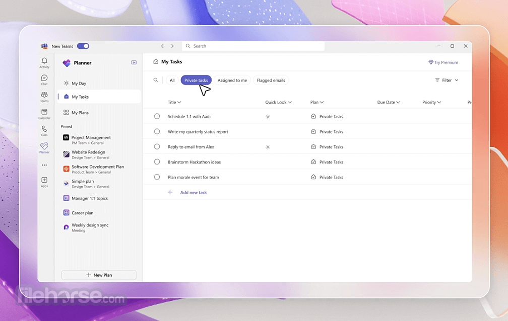The width and height of the screenshot is (508, 321).
Task: Click the Website Redesign plan icon
Action: [66, 154]
